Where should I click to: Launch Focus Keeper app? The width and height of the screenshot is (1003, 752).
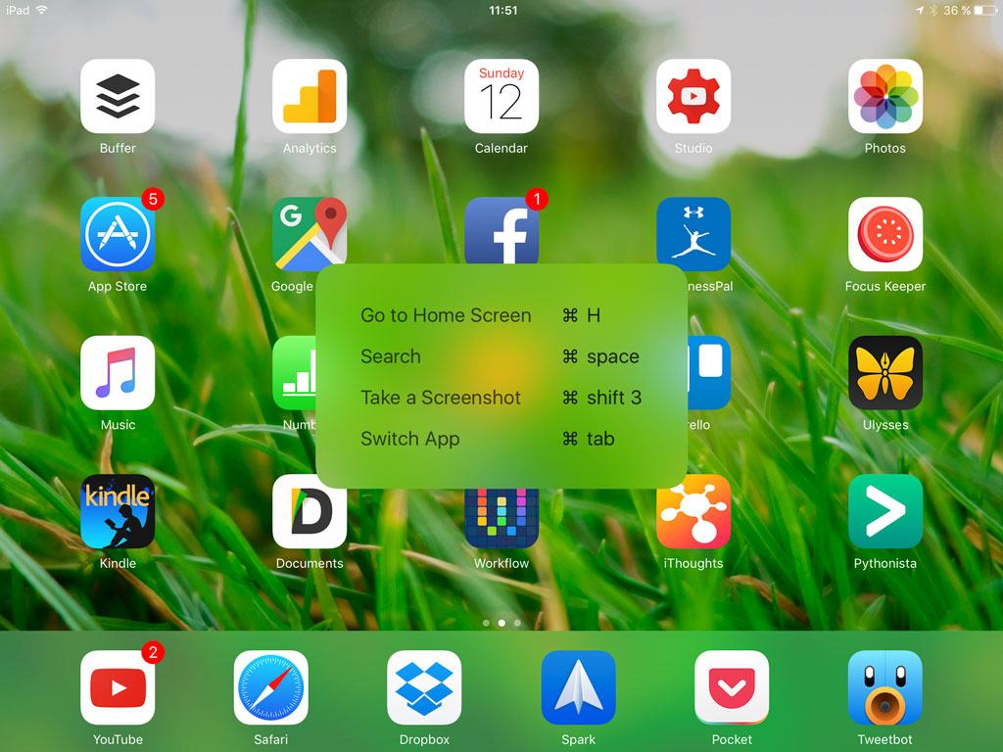coord(885,234)
